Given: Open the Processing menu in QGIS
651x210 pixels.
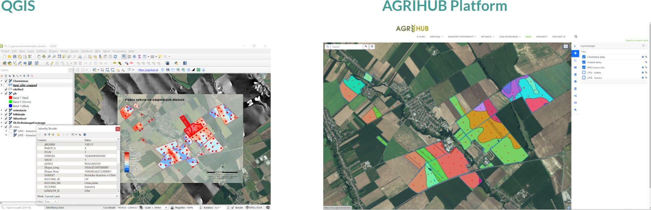Looking at the screenshot, I should coord(119,51).
